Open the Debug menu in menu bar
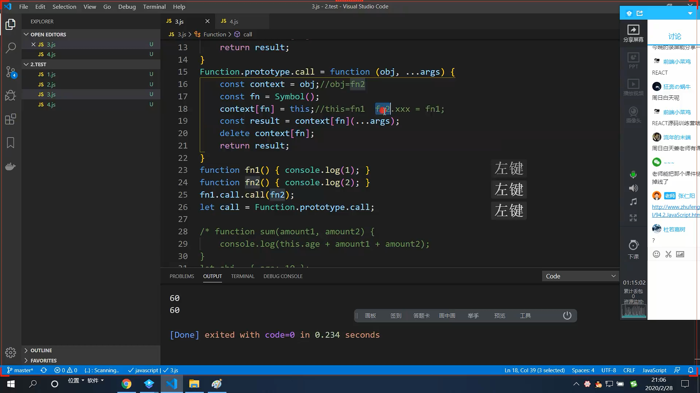The image size is (700, 393). point(127,6)
